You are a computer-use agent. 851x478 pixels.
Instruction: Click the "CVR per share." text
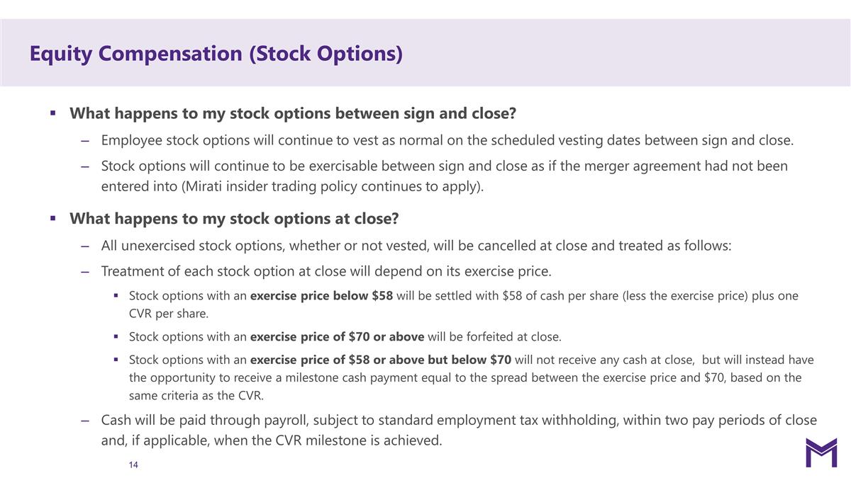(169, 314)
